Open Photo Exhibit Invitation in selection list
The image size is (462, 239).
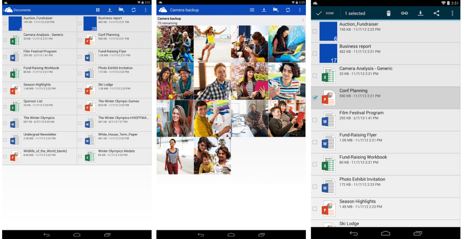[386, 186]
